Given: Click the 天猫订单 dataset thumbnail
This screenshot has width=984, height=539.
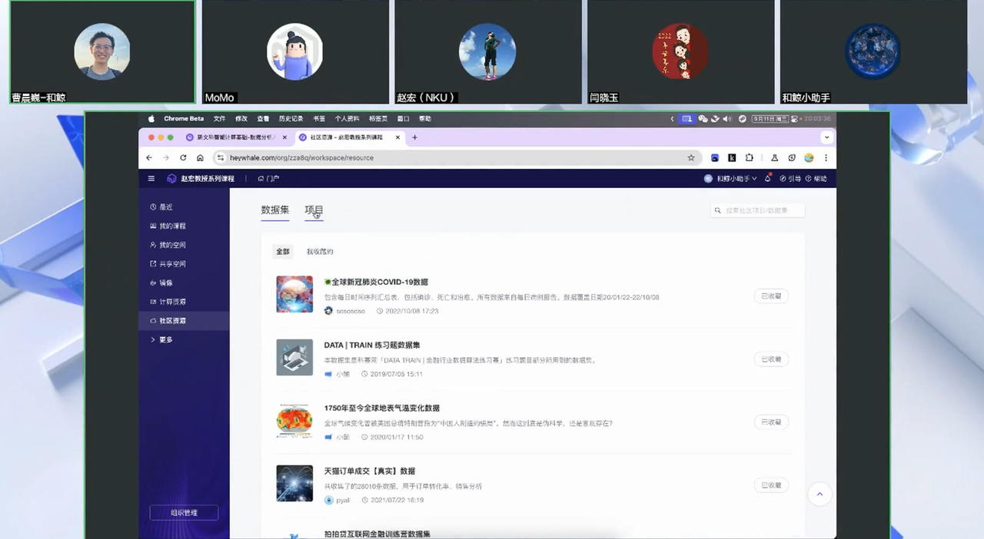Looking at the screenshot, I should pyautogui.click(x=294, y=483).
